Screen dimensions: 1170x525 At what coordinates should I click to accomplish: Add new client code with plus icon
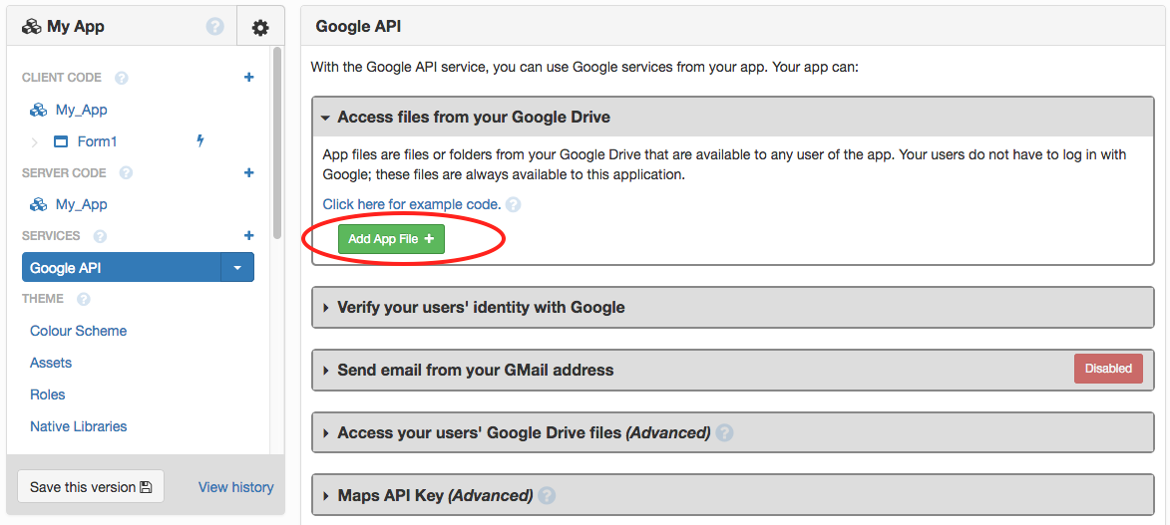249,77
